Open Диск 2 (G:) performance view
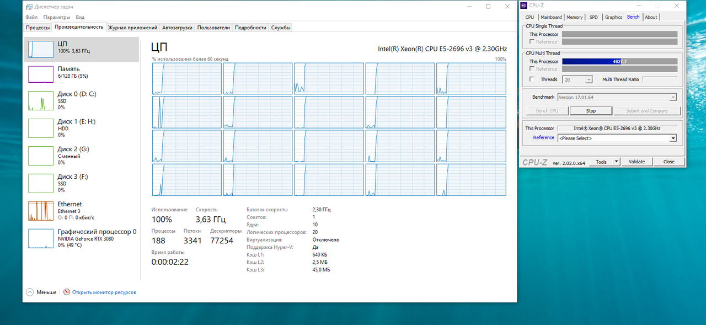The image size is (706, 325). pyautogui.click(x=82, y=156)
